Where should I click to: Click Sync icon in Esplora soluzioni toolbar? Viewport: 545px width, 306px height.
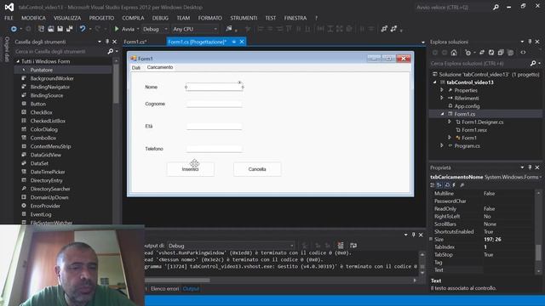tap(482, 53)
